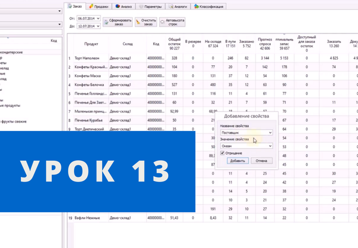Select the продукты tree item in left panel
This screenshot has width=358, height=248.
10,106
